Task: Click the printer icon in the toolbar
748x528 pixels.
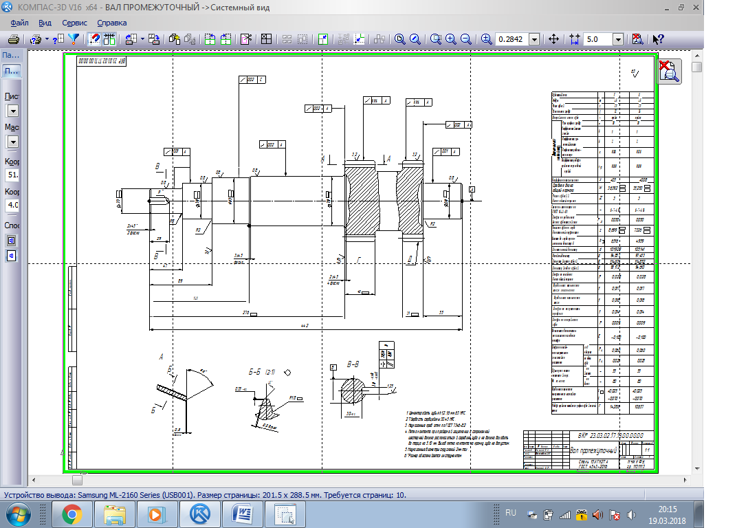Action: tap(13, 39)
